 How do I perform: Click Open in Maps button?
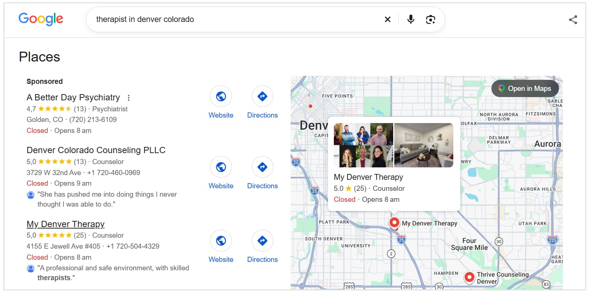(525, 88)
